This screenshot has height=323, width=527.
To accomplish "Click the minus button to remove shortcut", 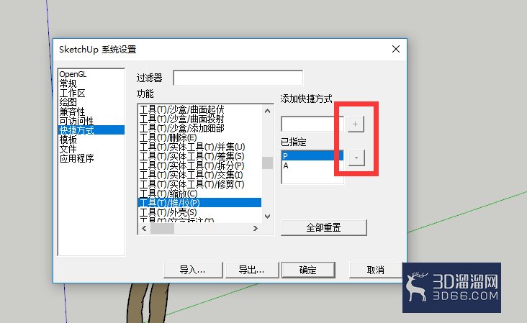I will pyautogui.click(x=356, y=158).
